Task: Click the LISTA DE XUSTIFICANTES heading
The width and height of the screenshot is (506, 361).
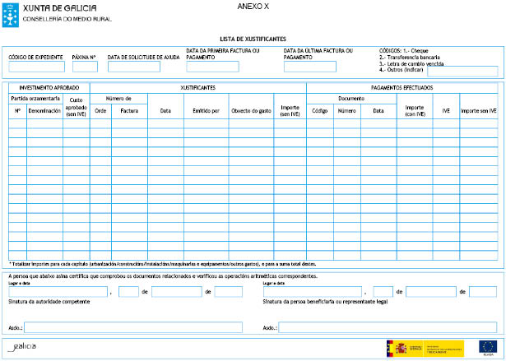Action: [x=253, y=39]
